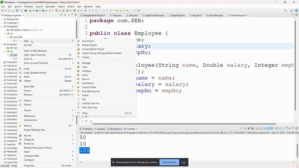Create a new Package
299x168 pixels.
86,63
